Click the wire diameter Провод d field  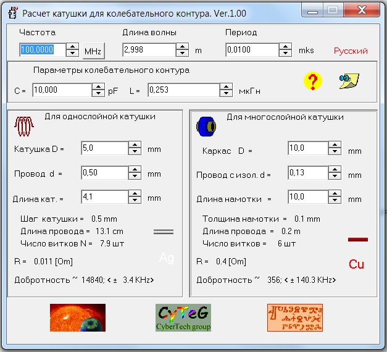click(104, 173)
